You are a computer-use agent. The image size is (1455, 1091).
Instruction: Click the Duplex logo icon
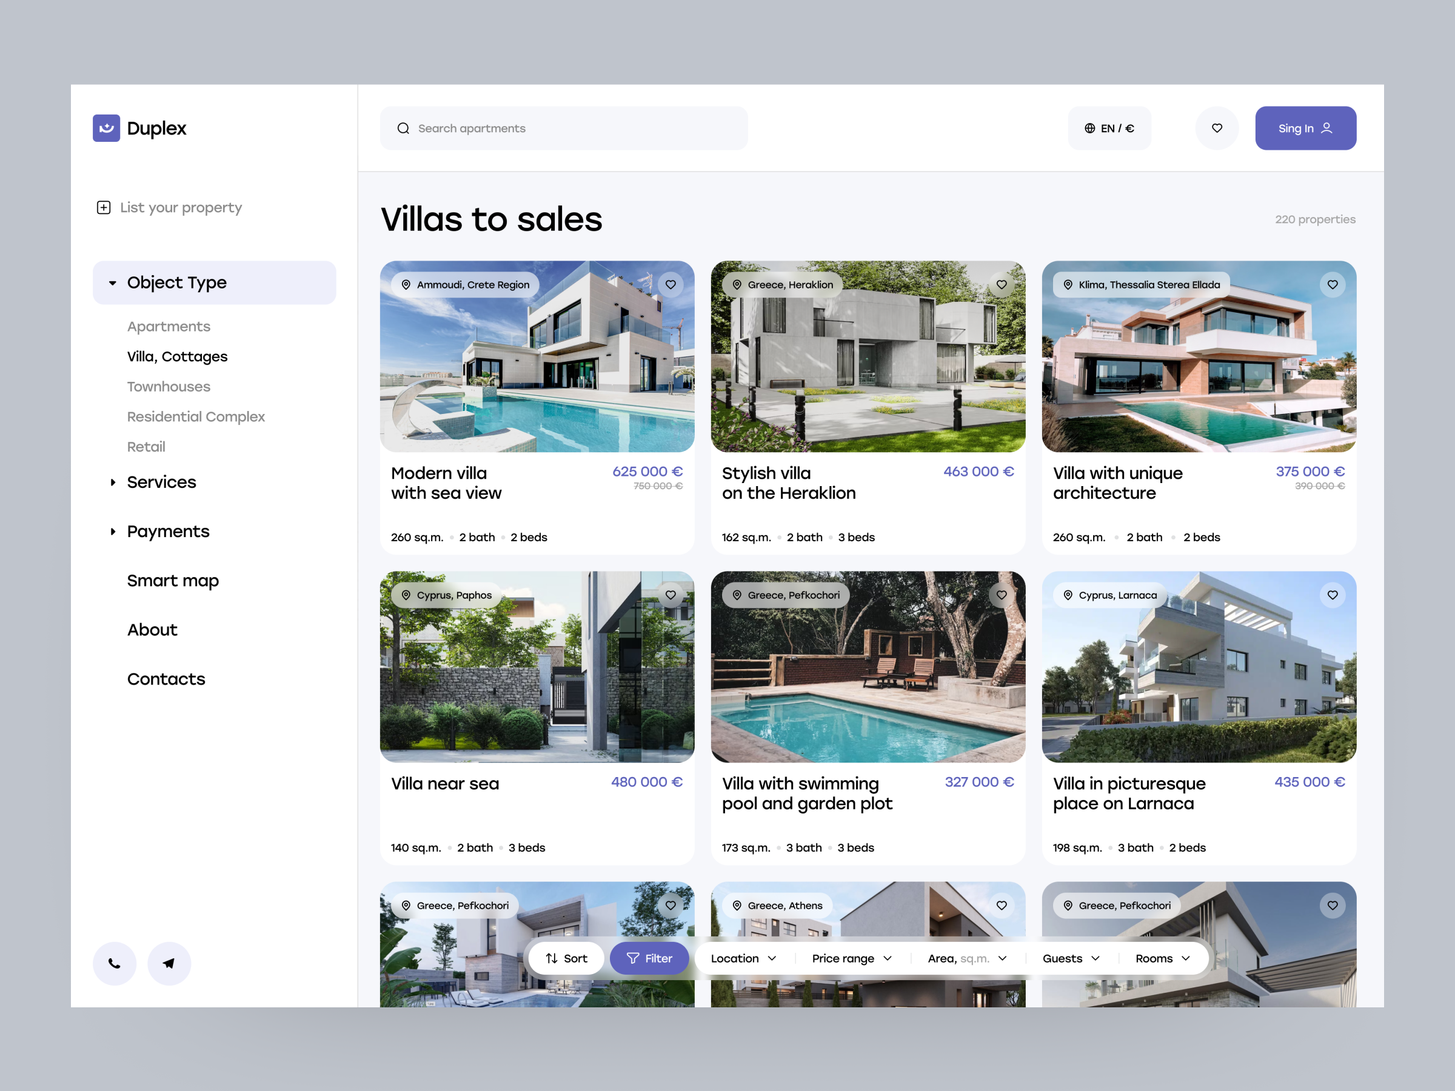[x=106, y=128]
